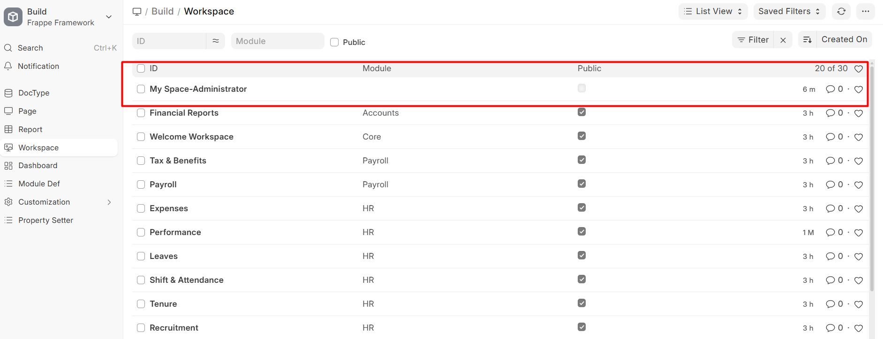Open DocType in the sidebar
The height and width of the screenshot is (339, 883).
click(34, 93)
